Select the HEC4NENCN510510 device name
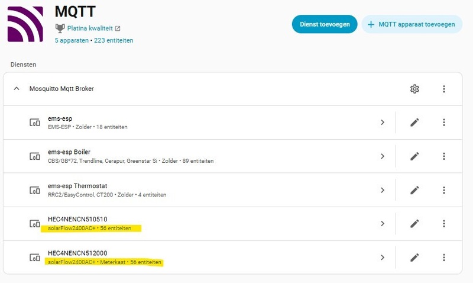The image size is (473, 283). (x=77, y=219)
